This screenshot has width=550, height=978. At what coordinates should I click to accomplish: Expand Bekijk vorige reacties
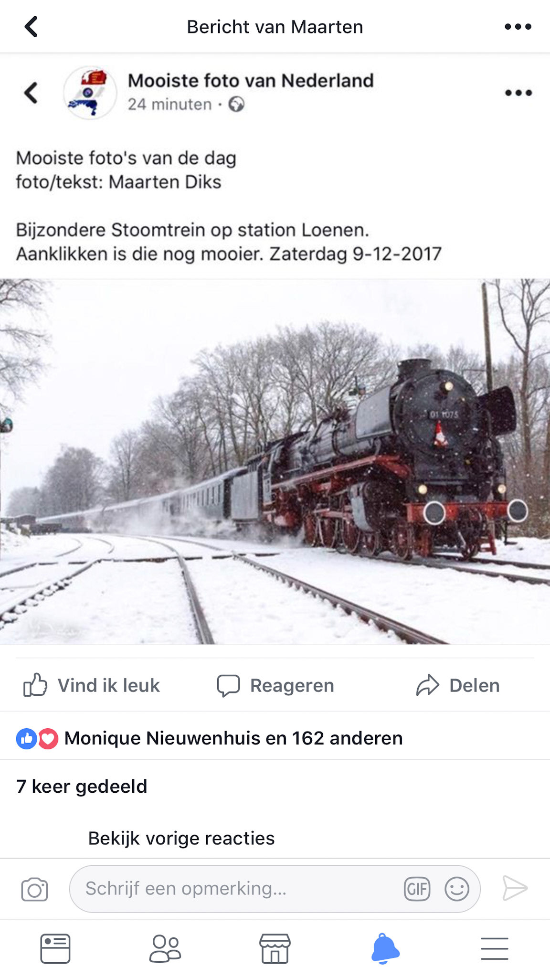coord(181,838)
